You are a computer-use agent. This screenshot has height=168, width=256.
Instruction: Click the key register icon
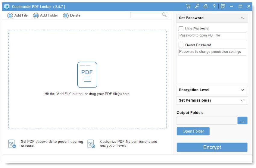click(x=197, y=6)
